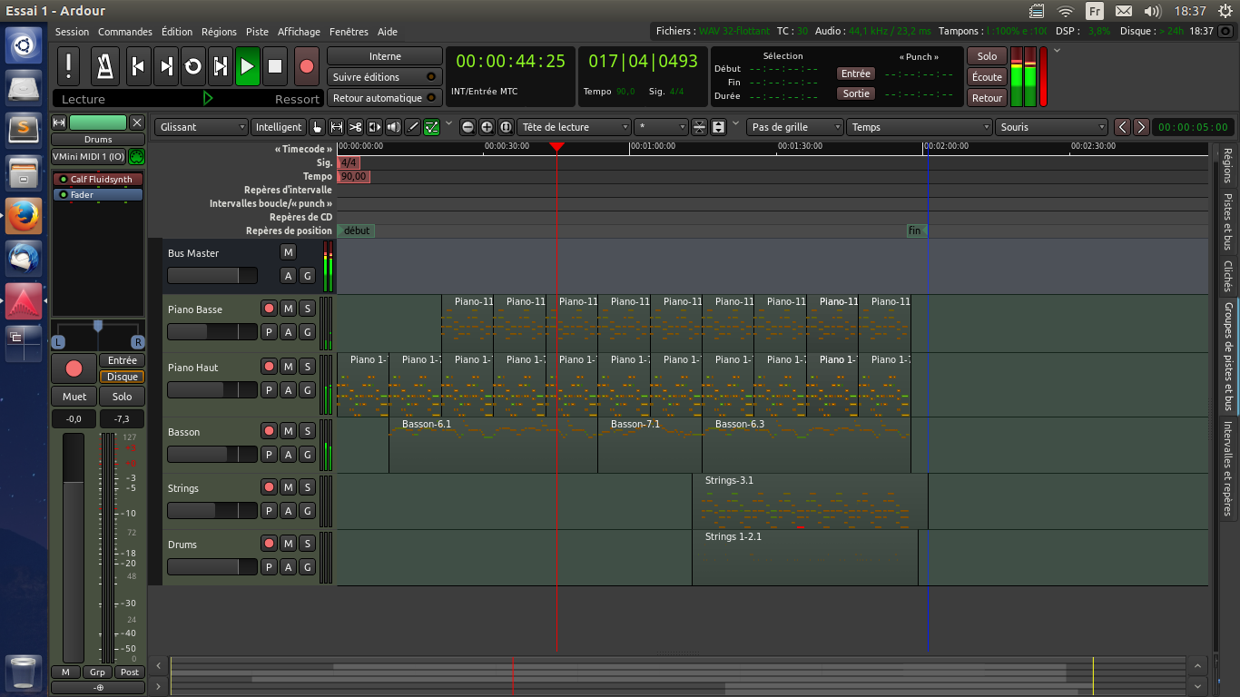The image size is (1240, 697).
Task: Select the scissors cut tool
Action: [x=355, y=127]
